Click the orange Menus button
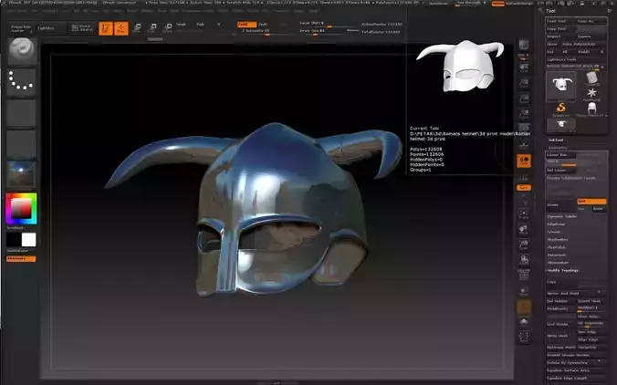Viewport: 617px width, 385px height. pos(497,3)
